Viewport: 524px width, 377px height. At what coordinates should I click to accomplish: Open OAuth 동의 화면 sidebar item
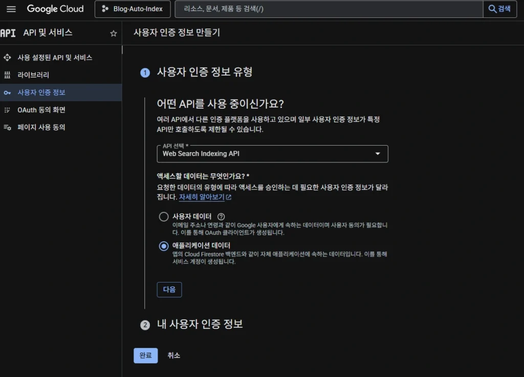61,110
